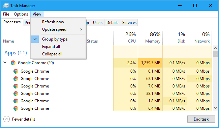The height and width of the screenshot is (128, 219).
Task: Select Expand all menu entry
Action: [x=58, y=47]
